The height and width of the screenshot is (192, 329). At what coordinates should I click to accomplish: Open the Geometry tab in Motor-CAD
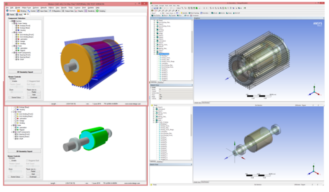[11, 11]
